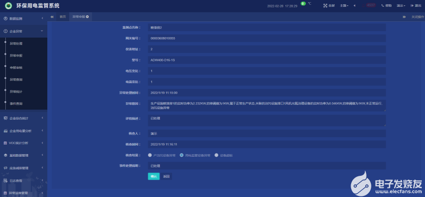425x197 pixels.
Task: Click the 异常原因 text area
Action: [x=267, y=106]
